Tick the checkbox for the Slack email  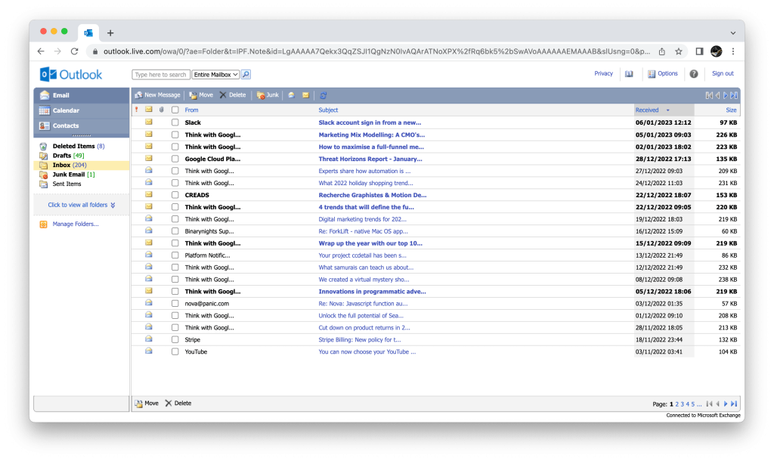tap(175, 122)
